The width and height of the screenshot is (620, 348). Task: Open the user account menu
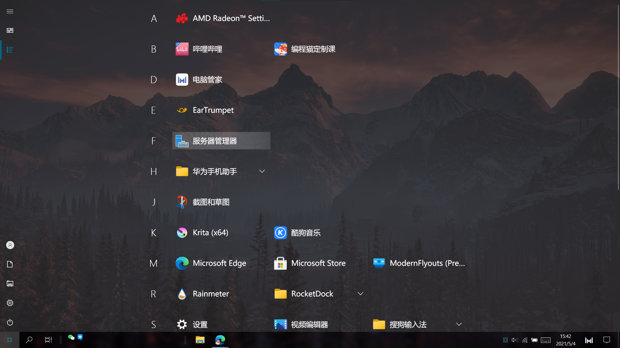pyautogui.click(x=10, y=245)
